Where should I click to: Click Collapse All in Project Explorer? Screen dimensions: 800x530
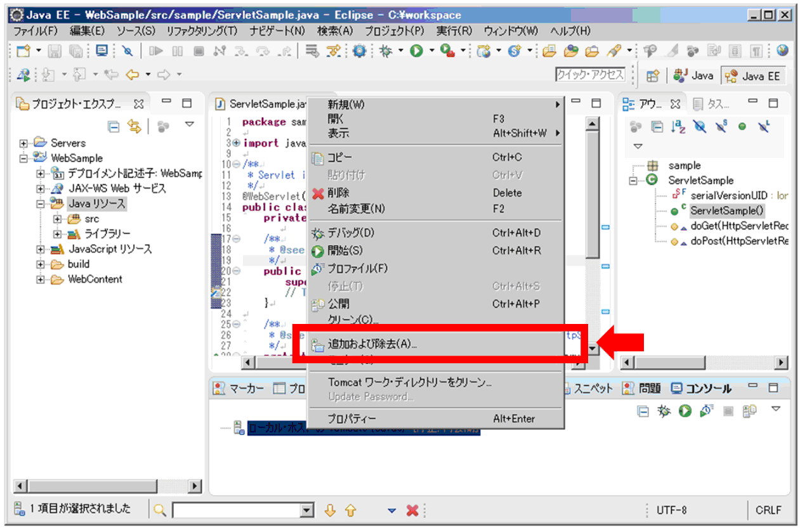(x=114, y=126)
